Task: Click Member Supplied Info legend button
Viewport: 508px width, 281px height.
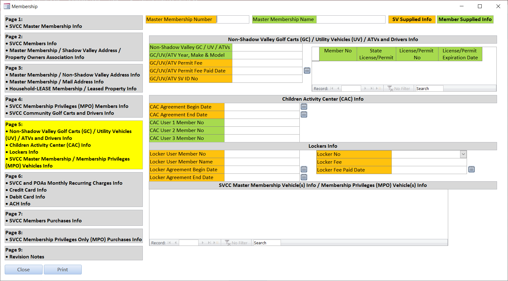Action: (465, 19)
